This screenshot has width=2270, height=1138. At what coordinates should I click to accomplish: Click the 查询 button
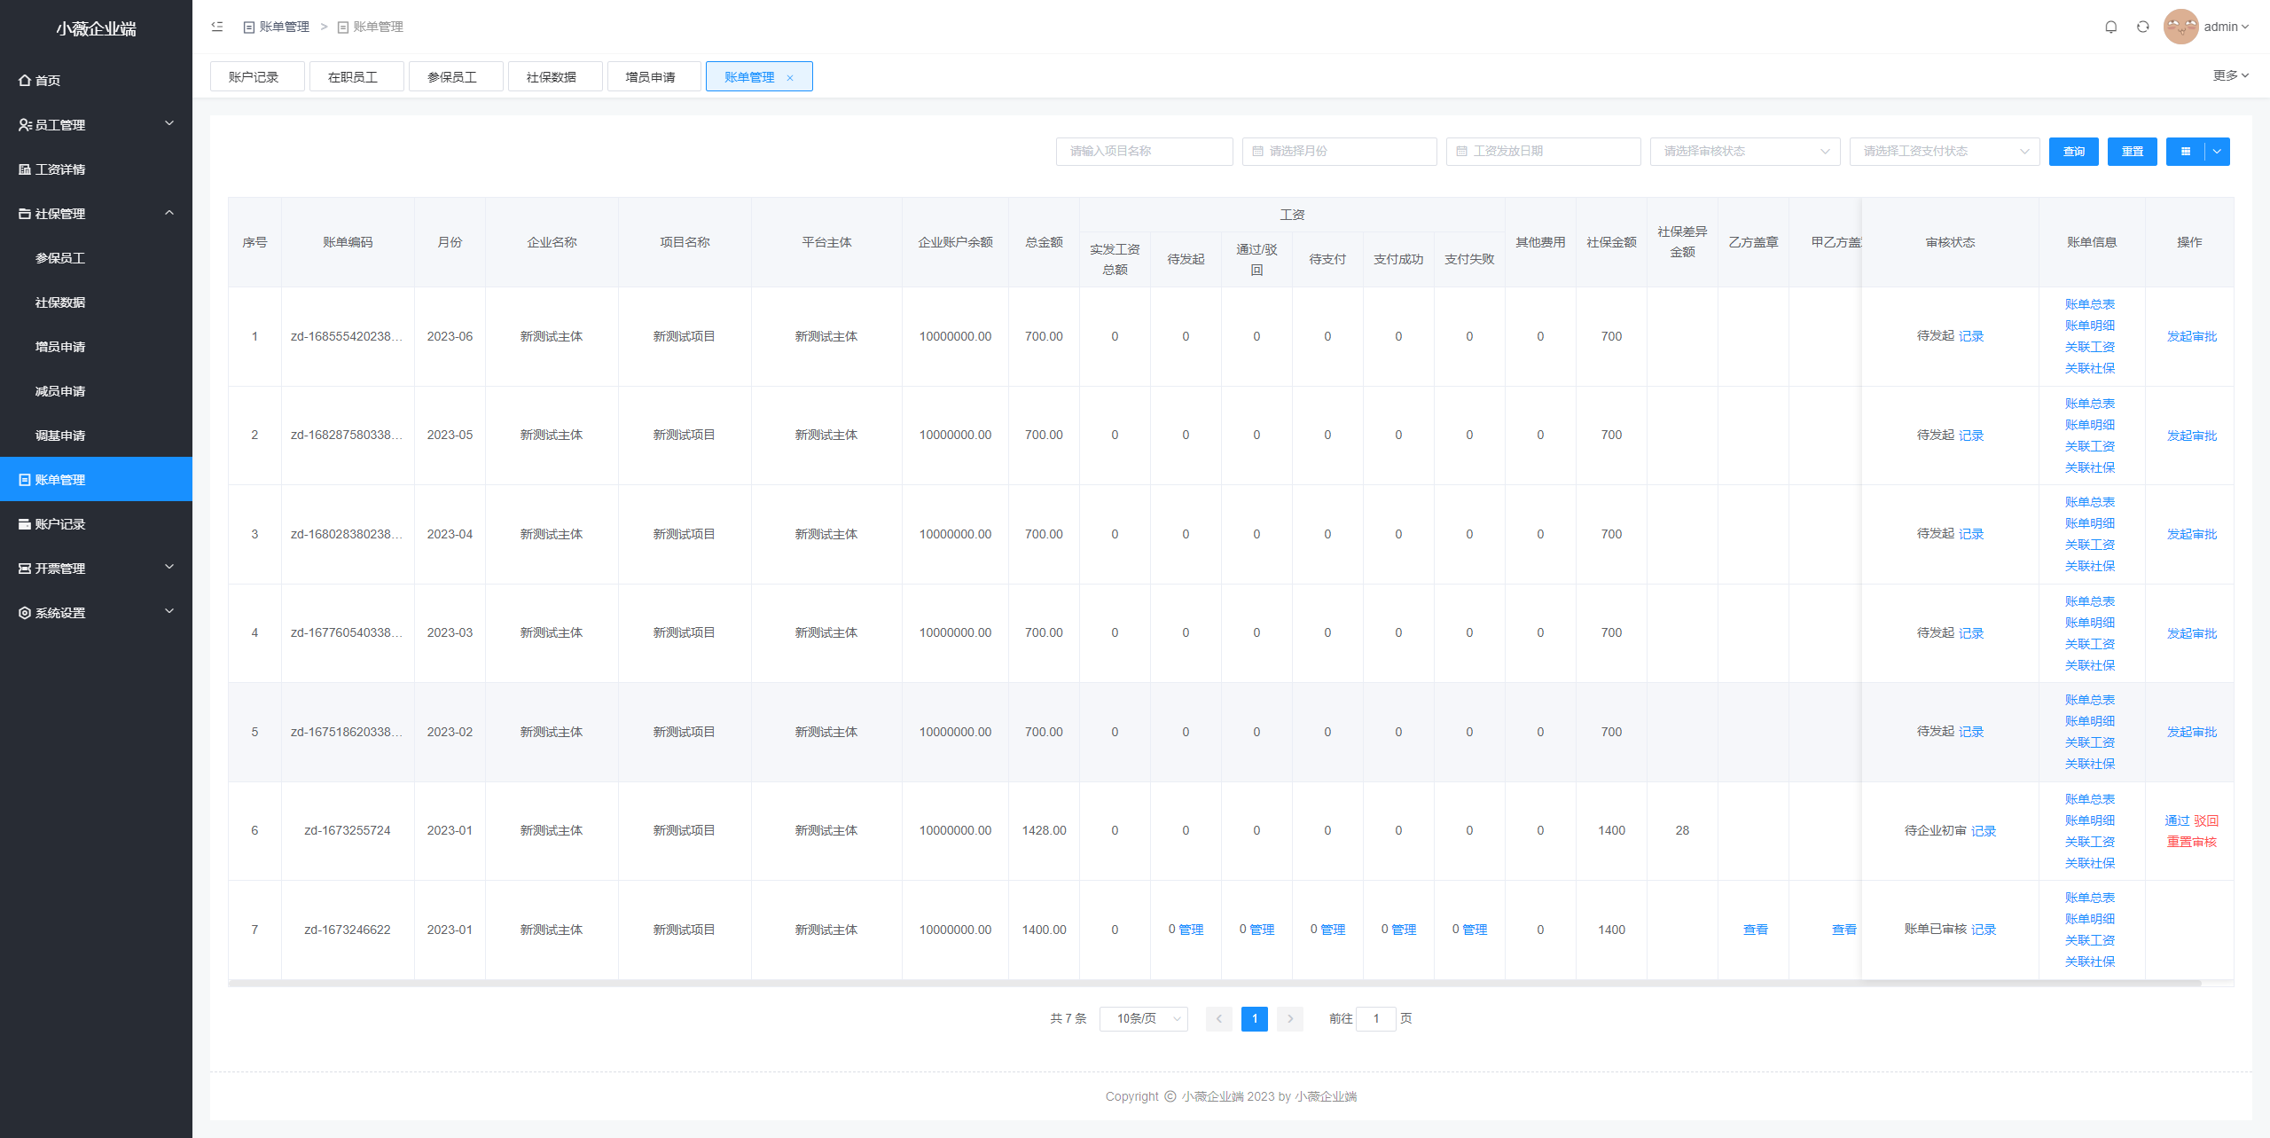point(2073,151)
